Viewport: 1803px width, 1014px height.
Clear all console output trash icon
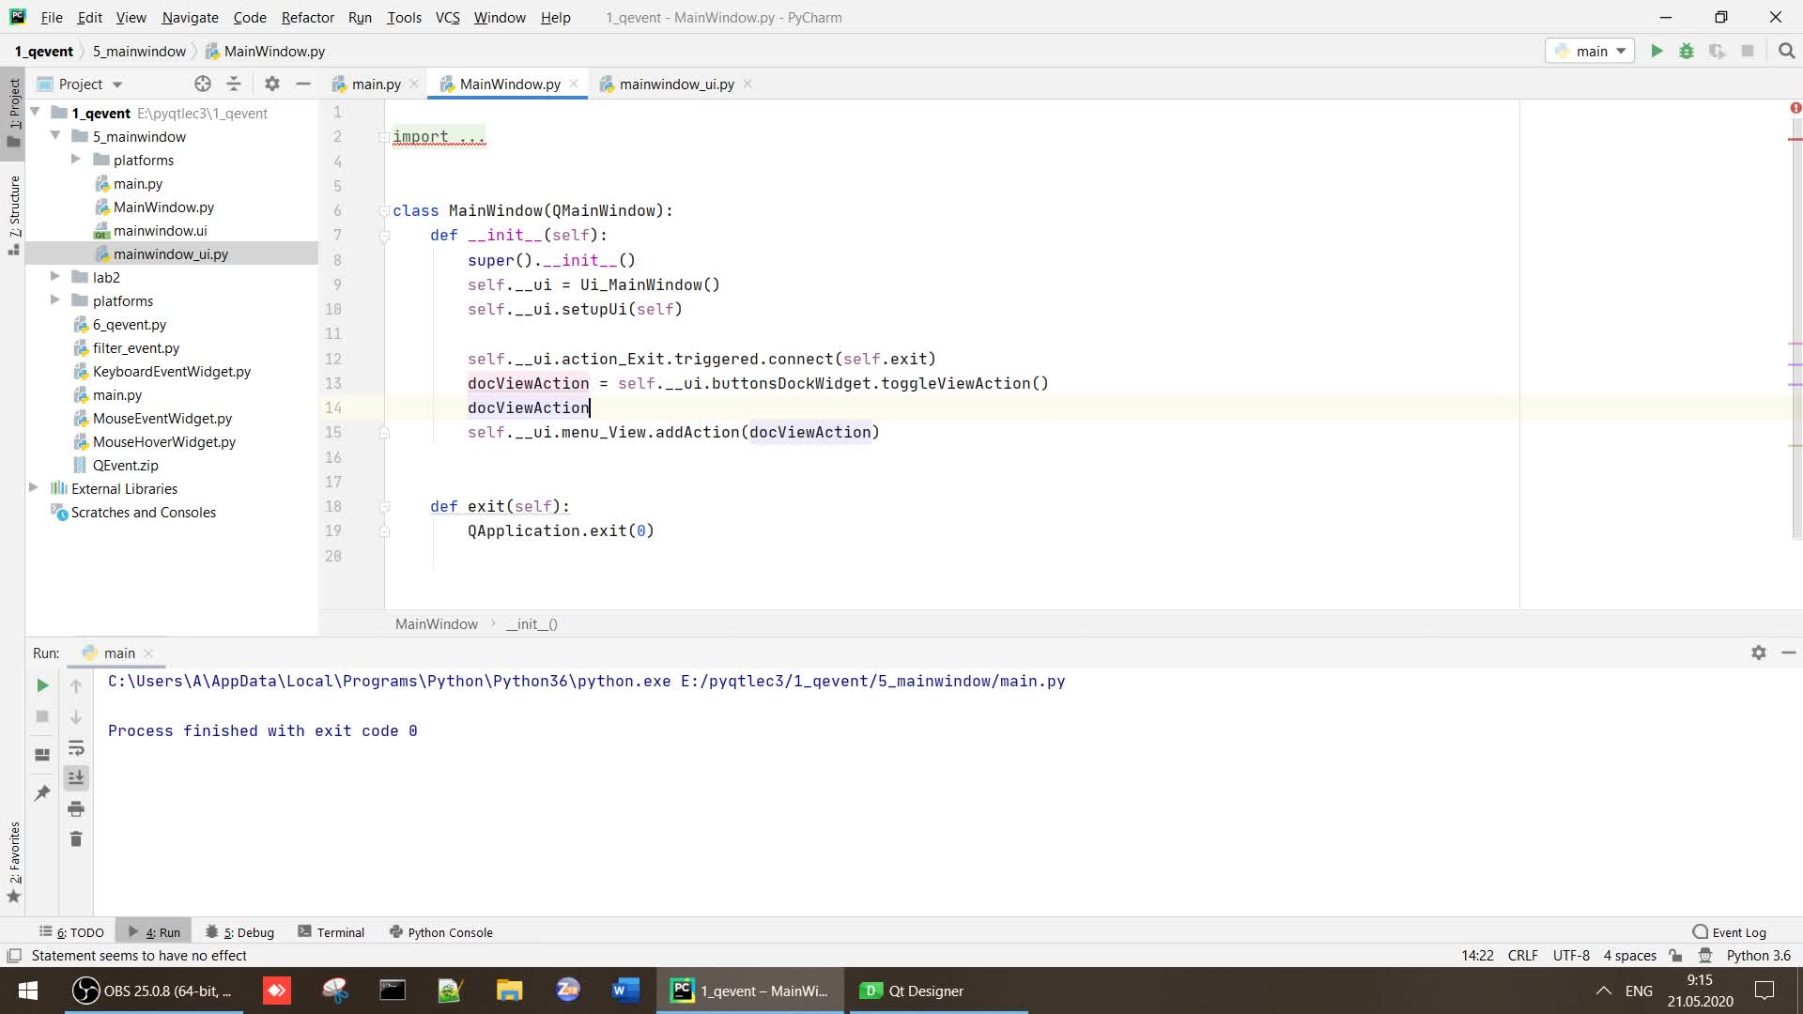pyautogui.click(x=76, y=839)
